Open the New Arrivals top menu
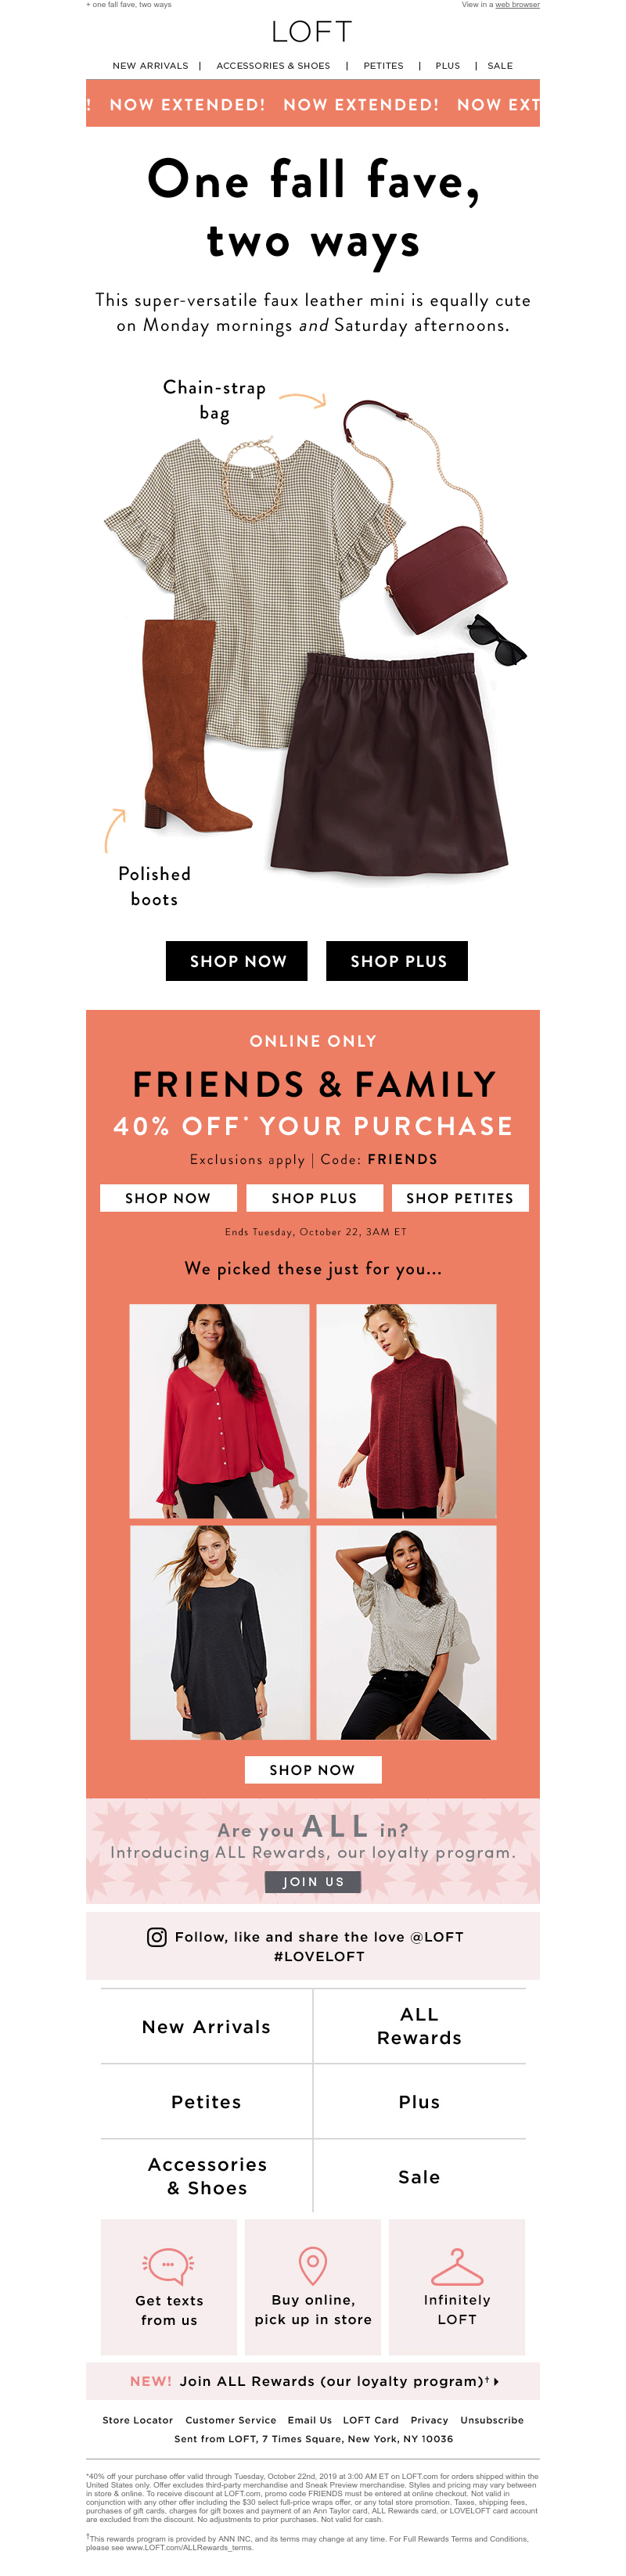The image size is (626, 2576). click(x=150, y=66)
